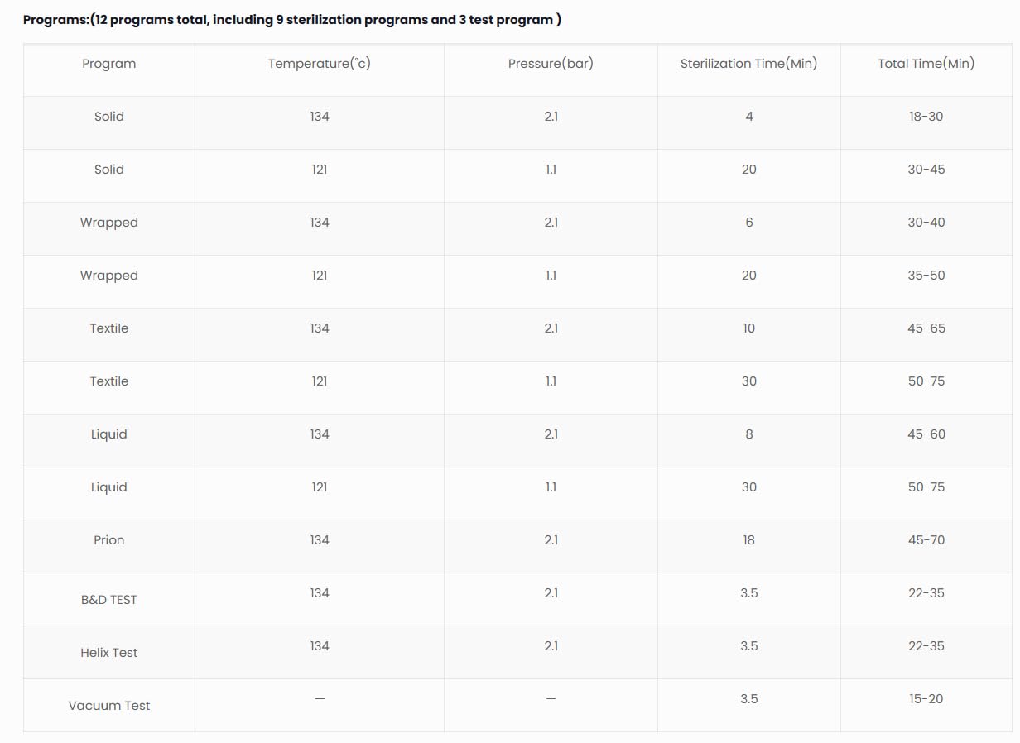The width and height of the screenshot is (1020, 743).
Task: Click the 45-70 total time value
Action: pyautogui.click(x=926, y=540)
